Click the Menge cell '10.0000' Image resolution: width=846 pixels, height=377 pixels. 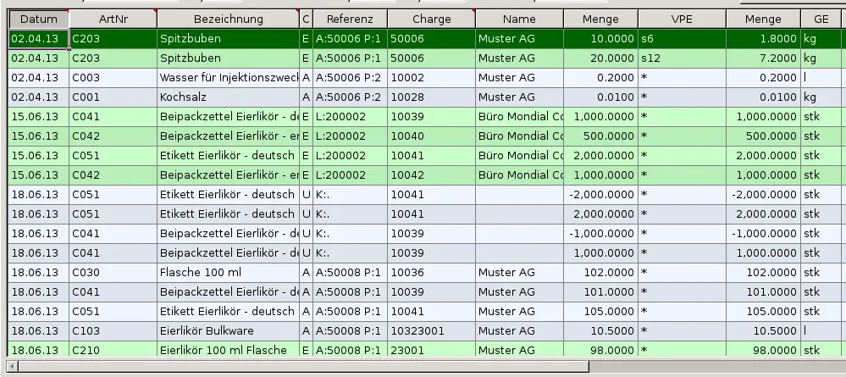pyautogui.click(x=601, y=39)
